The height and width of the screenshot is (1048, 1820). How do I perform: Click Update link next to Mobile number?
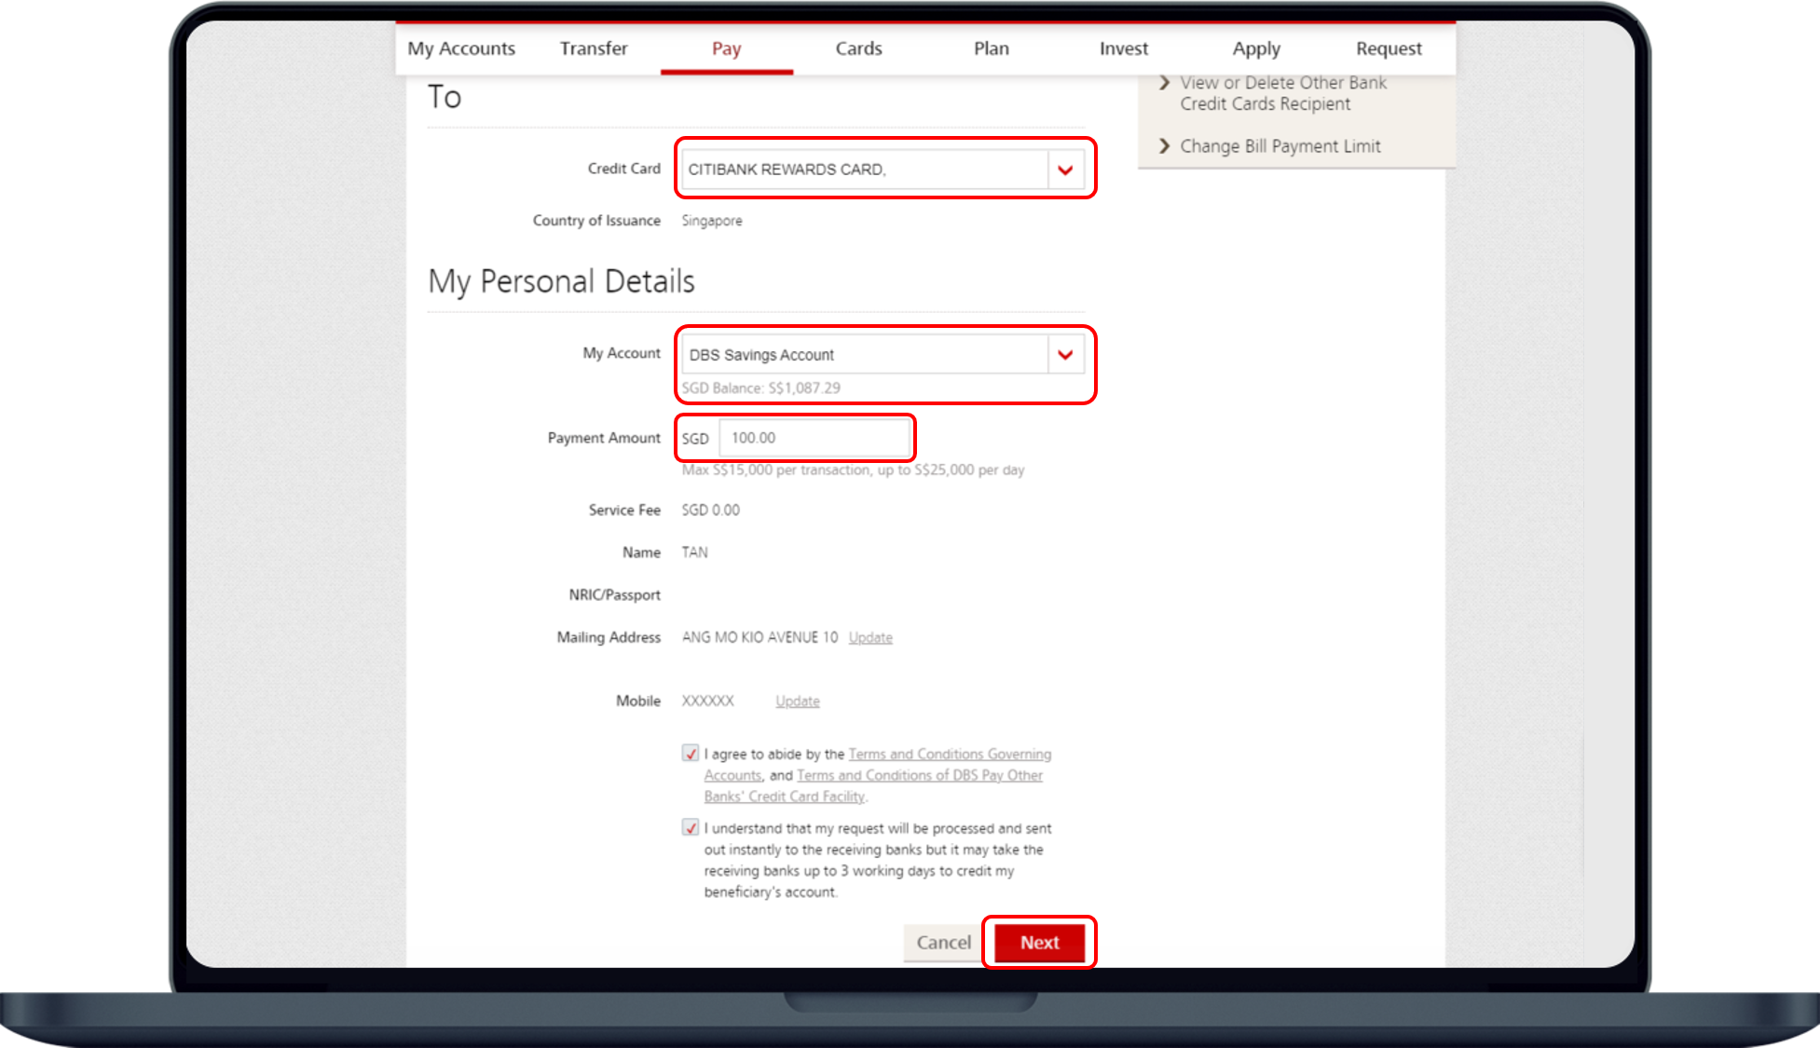point(798,701)
